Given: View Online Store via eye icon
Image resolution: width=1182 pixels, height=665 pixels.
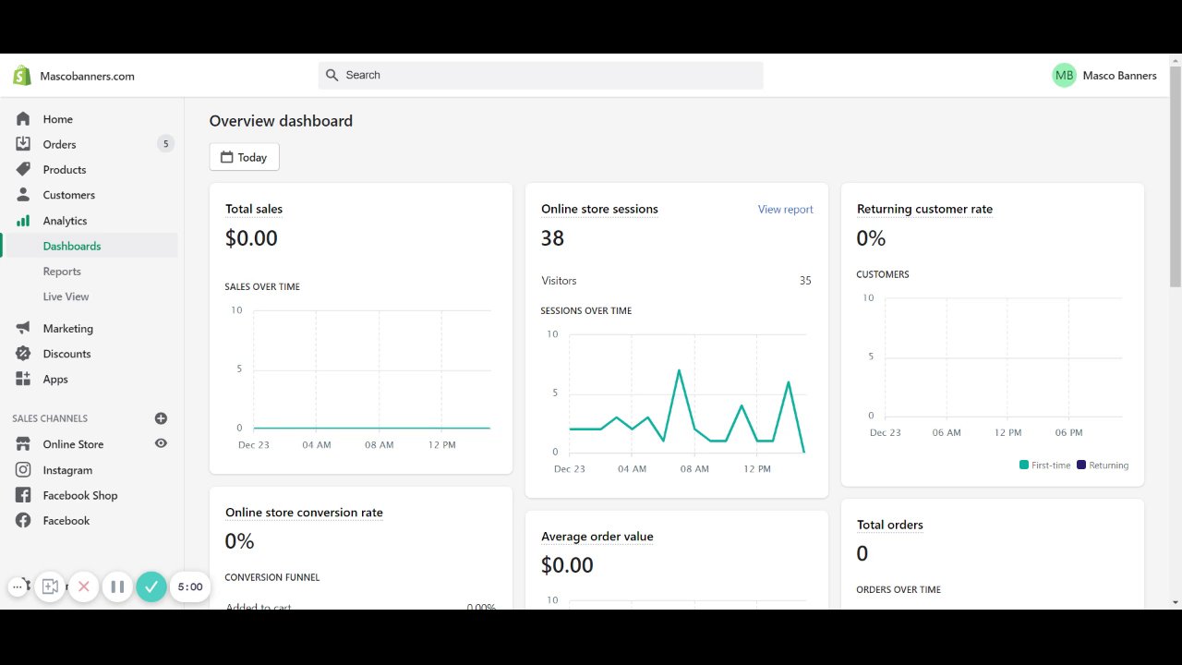Looking at the screenshot, I should [161, 444].
